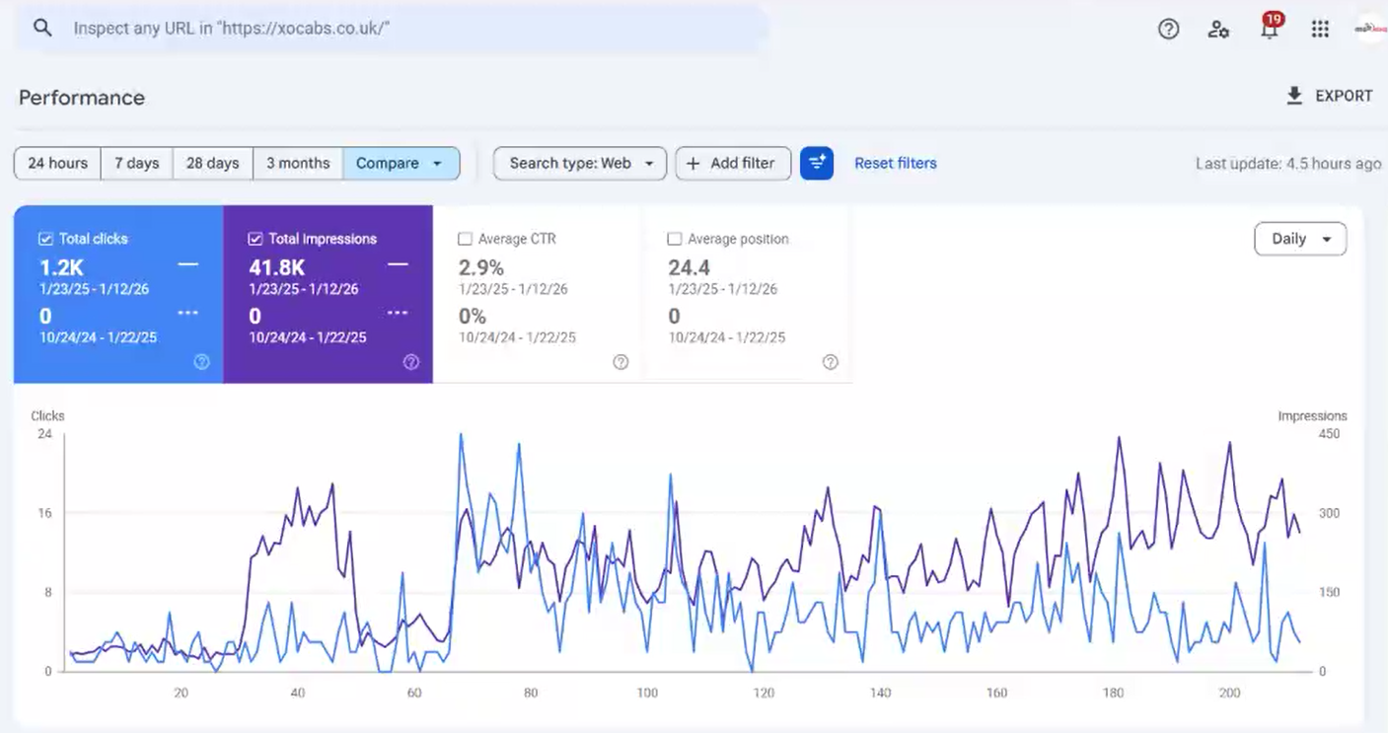Click the Add filter button

click(733, 163)
